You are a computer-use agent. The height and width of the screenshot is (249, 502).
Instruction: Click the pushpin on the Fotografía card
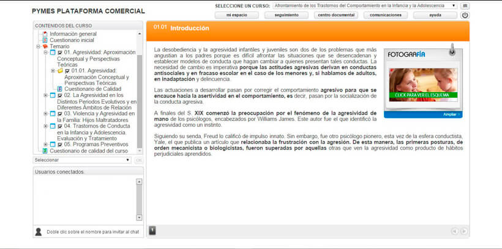452,50
